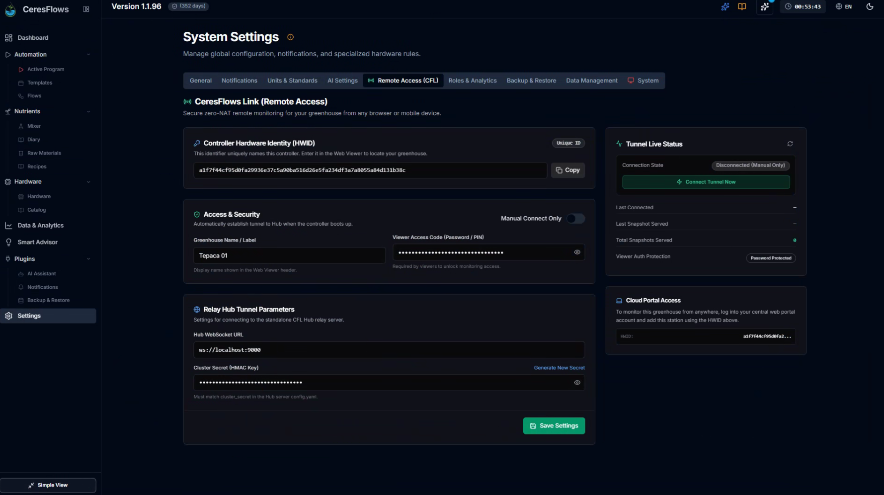The height and width of the screenshot is (495, 884).
Task: Click Total Snapshots Served value 0
Action: click(795, 241)
